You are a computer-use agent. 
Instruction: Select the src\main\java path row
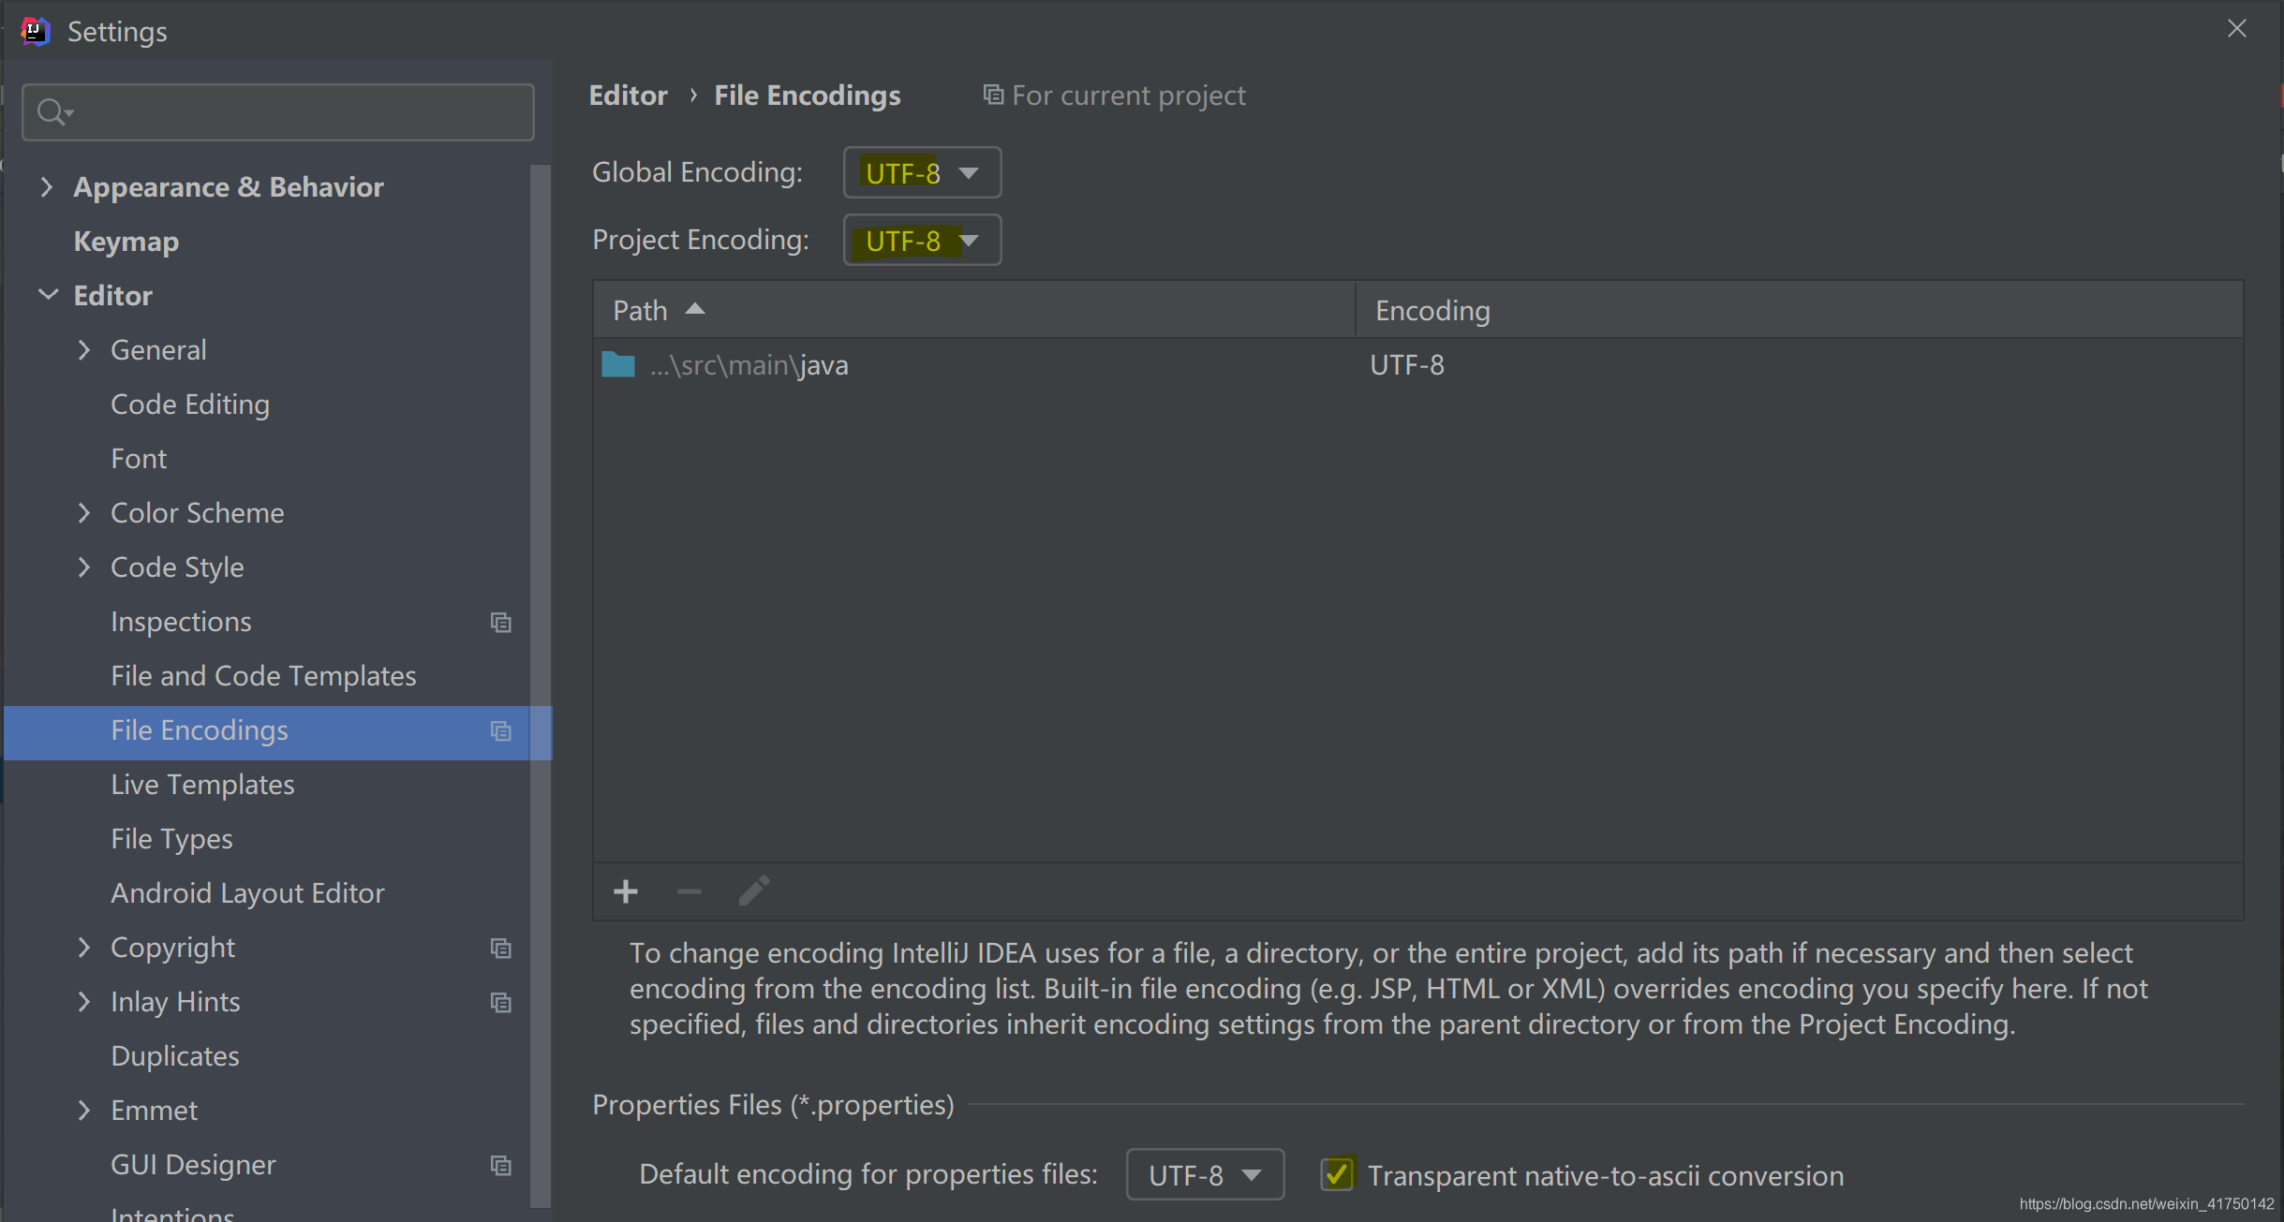coord(1418,365)
